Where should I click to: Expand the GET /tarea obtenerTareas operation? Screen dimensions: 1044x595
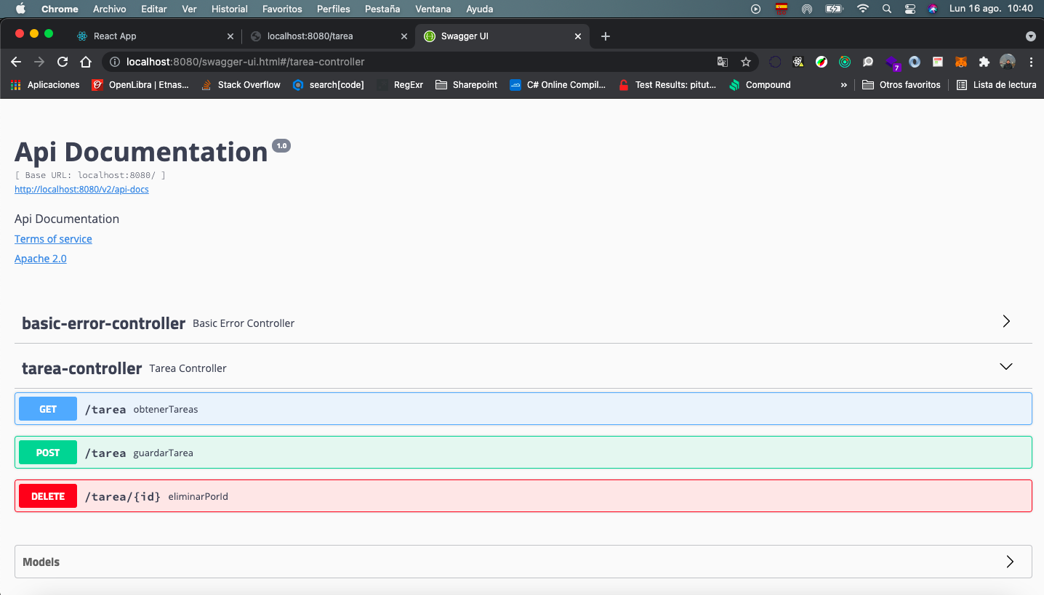click(x=523, y=409)
